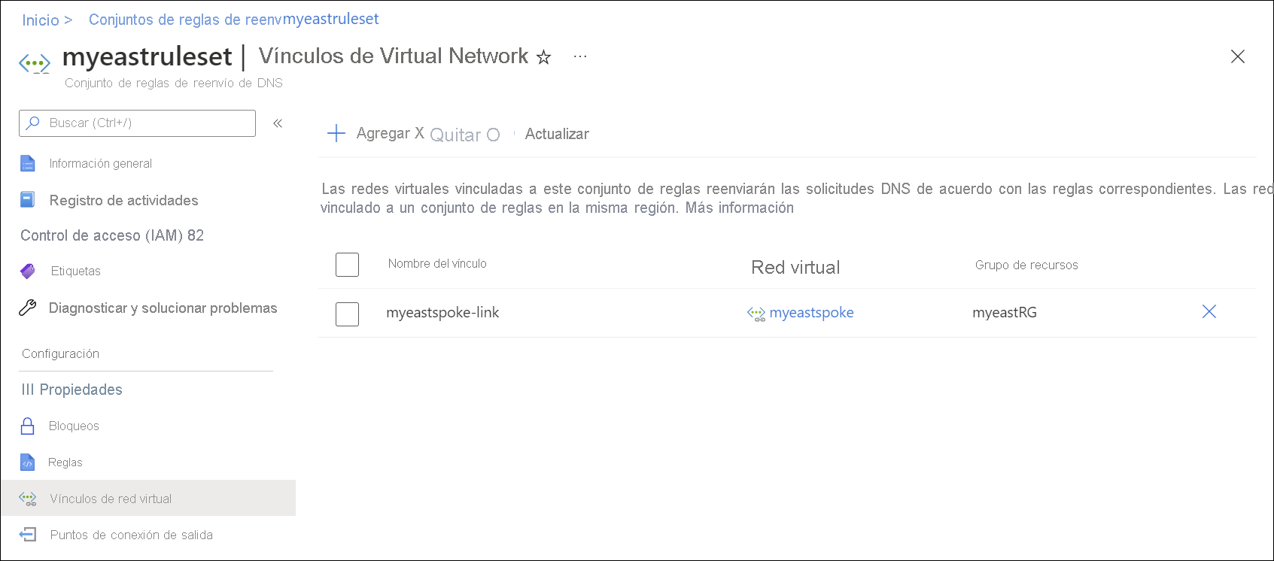Delete myeastspoke-link with the X icon
The width and height of the screenshot is (1274, 561).
pyautogui.click(x=1209, y=311)
